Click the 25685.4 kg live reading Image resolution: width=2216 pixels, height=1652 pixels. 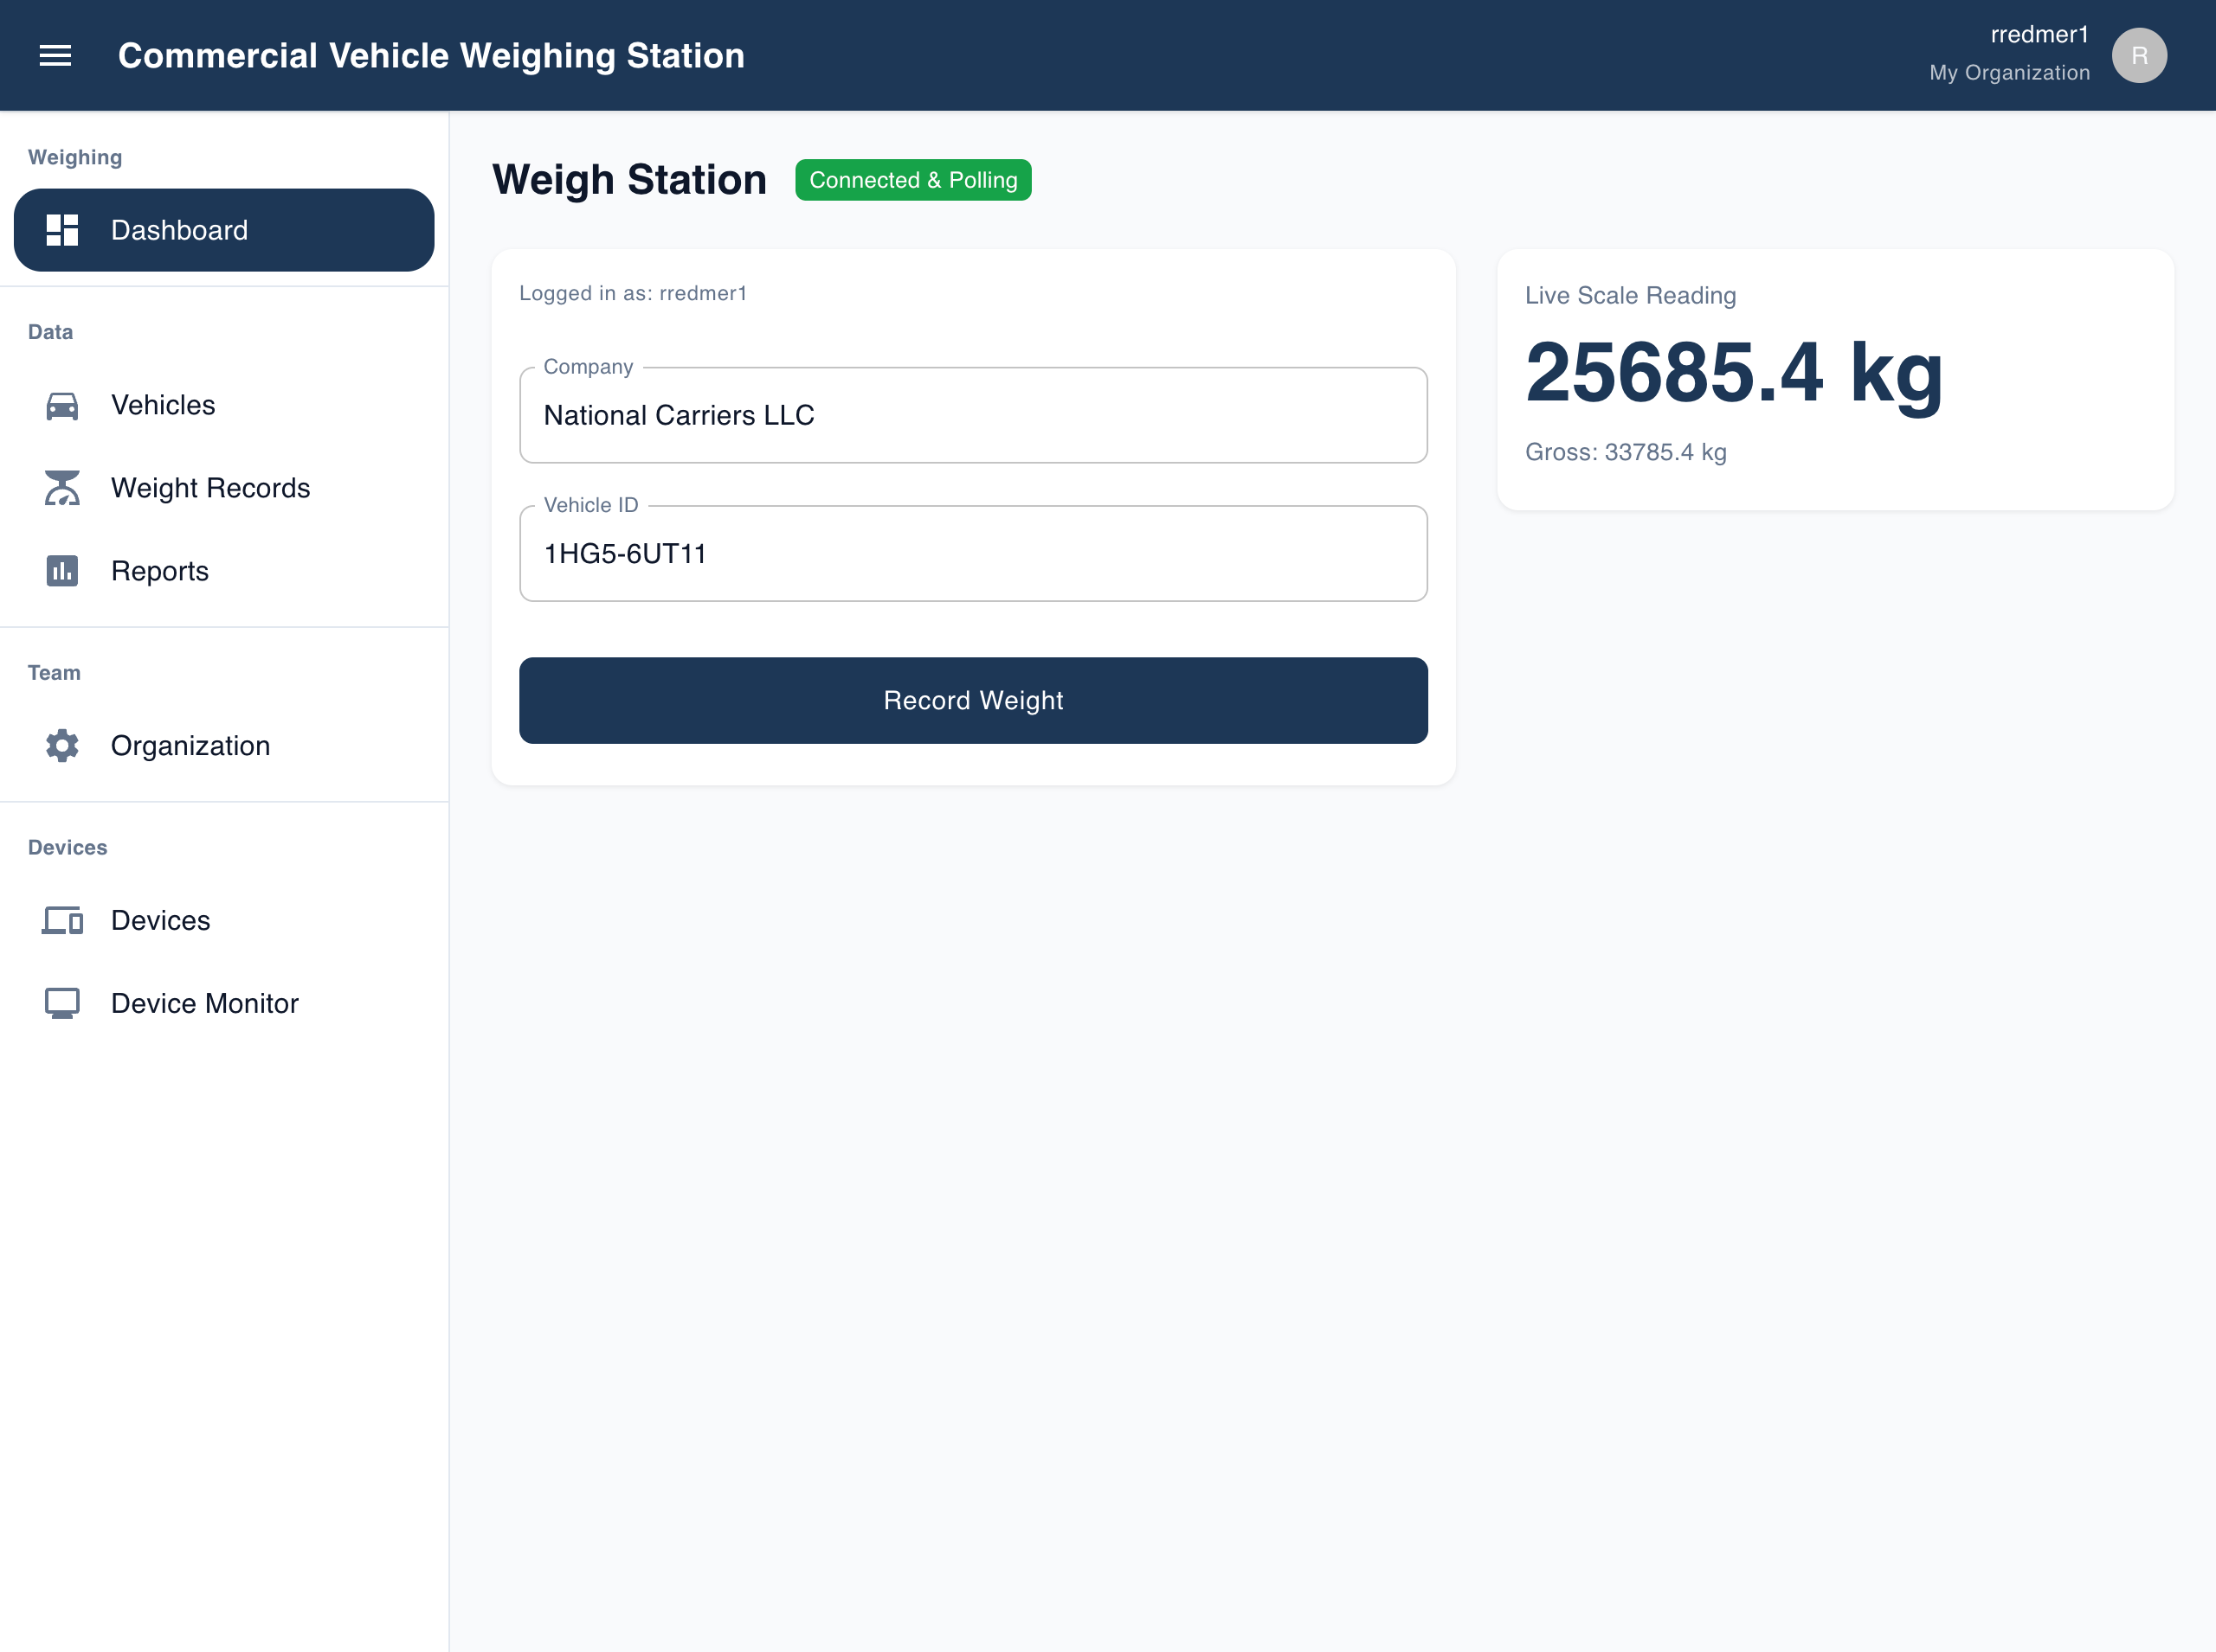(1734, 372)
